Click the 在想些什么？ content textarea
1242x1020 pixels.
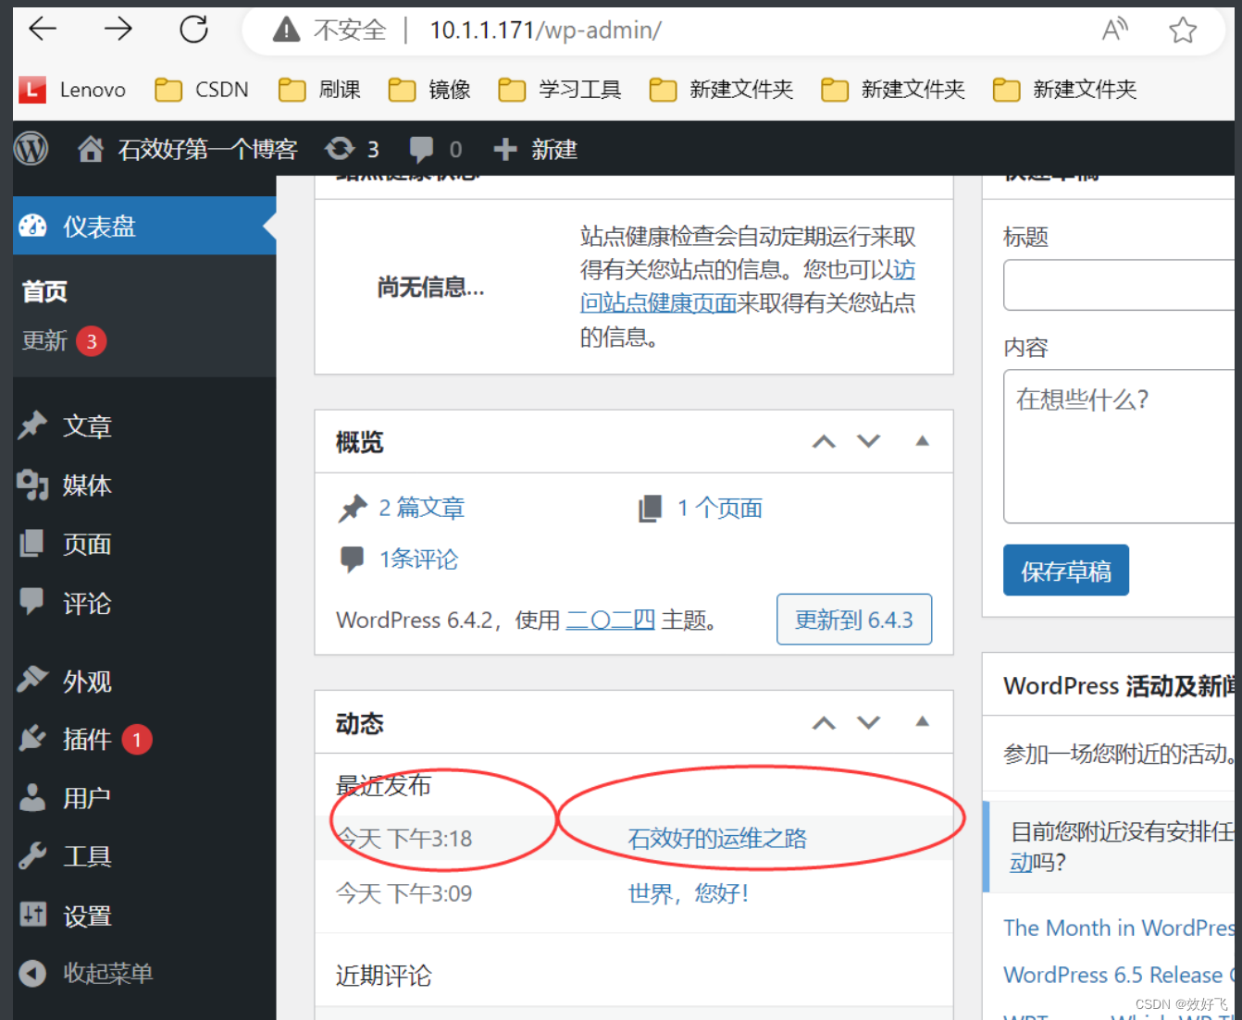1119,447
